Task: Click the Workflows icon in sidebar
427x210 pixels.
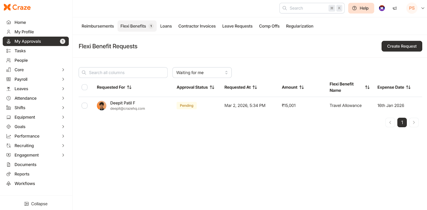Action: [9, 184]
